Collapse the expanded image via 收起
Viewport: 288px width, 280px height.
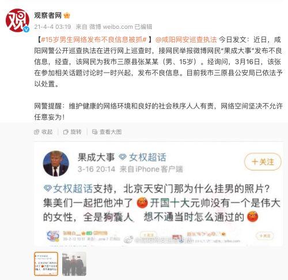click(43, 132)
